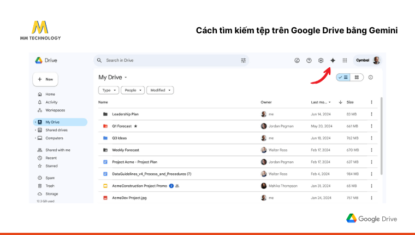
Task: Open Q3 Ideas folder
Action: click(x=120, y=138)
